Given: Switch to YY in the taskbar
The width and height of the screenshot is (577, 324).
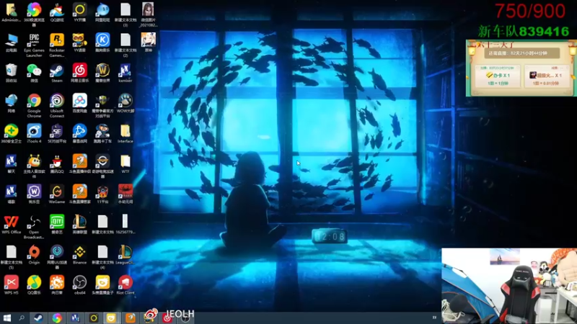Looking at the screenshot, I should pos(94,318).
